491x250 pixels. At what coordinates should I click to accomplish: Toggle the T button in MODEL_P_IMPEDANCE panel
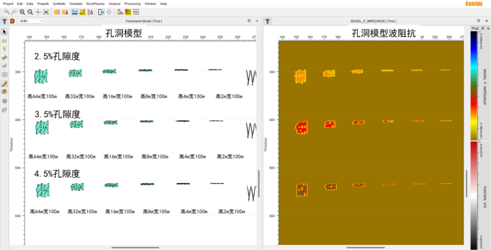click(x=268, y=21)
